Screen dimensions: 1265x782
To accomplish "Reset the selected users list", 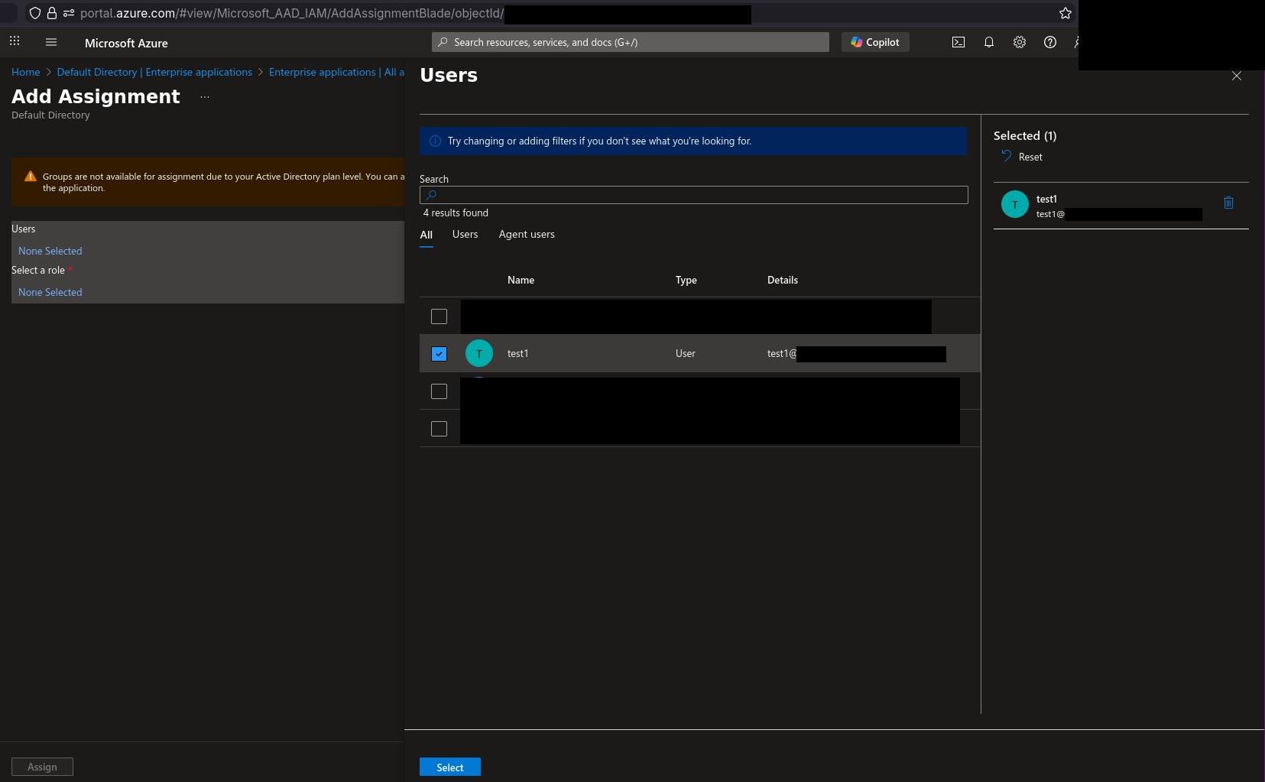I will click(x=1022, y=156).
